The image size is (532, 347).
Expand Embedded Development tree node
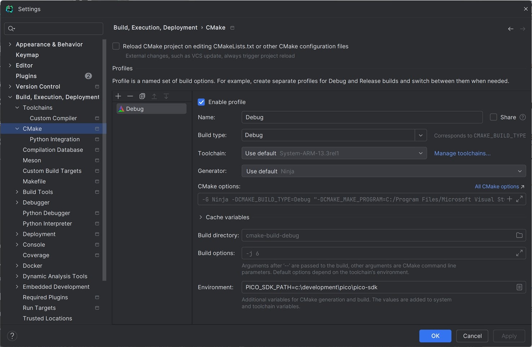17,287
